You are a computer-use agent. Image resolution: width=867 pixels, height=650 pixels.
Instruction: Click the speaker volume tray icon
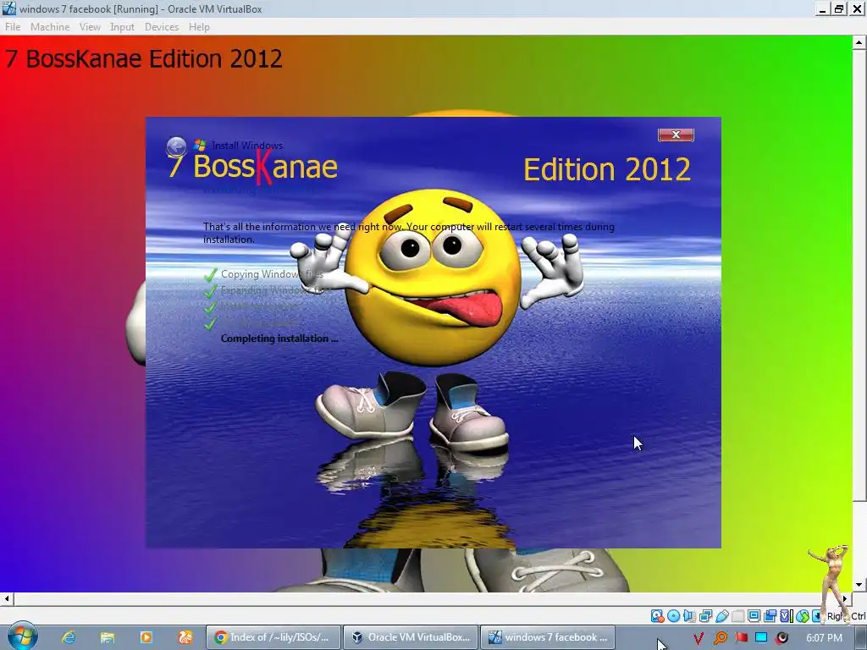(x=781, y=638)
